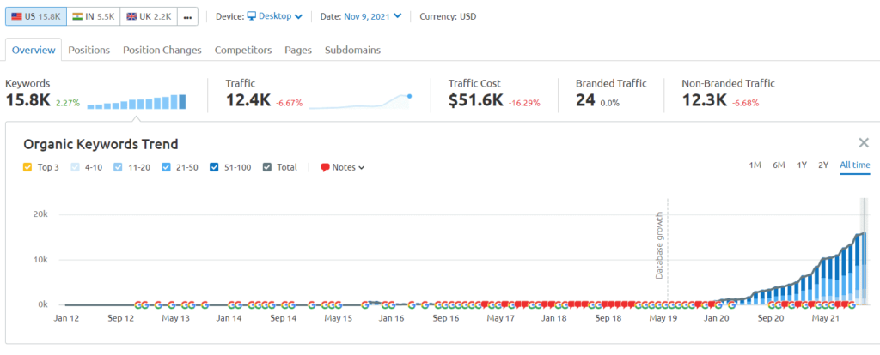
Task: Close the Organic Keywords Trend panel
Action: (864, 142)
